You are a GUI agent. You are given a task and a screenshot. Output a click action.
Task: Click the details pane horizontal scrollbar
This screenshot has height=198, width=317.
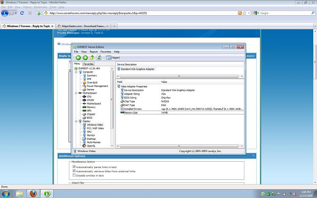coord(179,146)
